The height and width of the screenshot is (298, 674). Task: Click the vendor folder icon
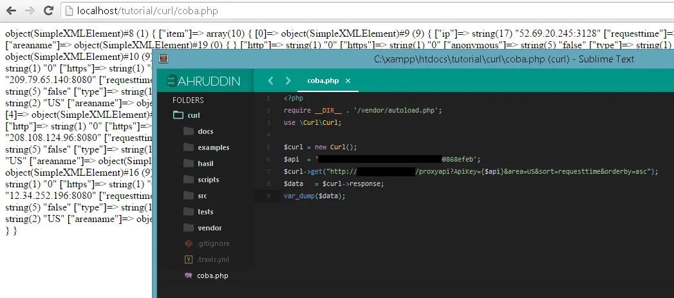click(x=188, y=227)
